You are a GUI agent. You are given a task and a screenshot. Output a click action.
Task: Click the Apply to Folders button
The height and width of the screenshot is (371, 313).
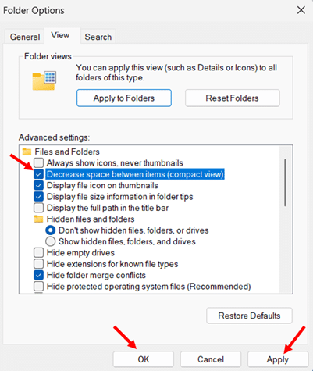pyautogui.click(x=124, y=98)
